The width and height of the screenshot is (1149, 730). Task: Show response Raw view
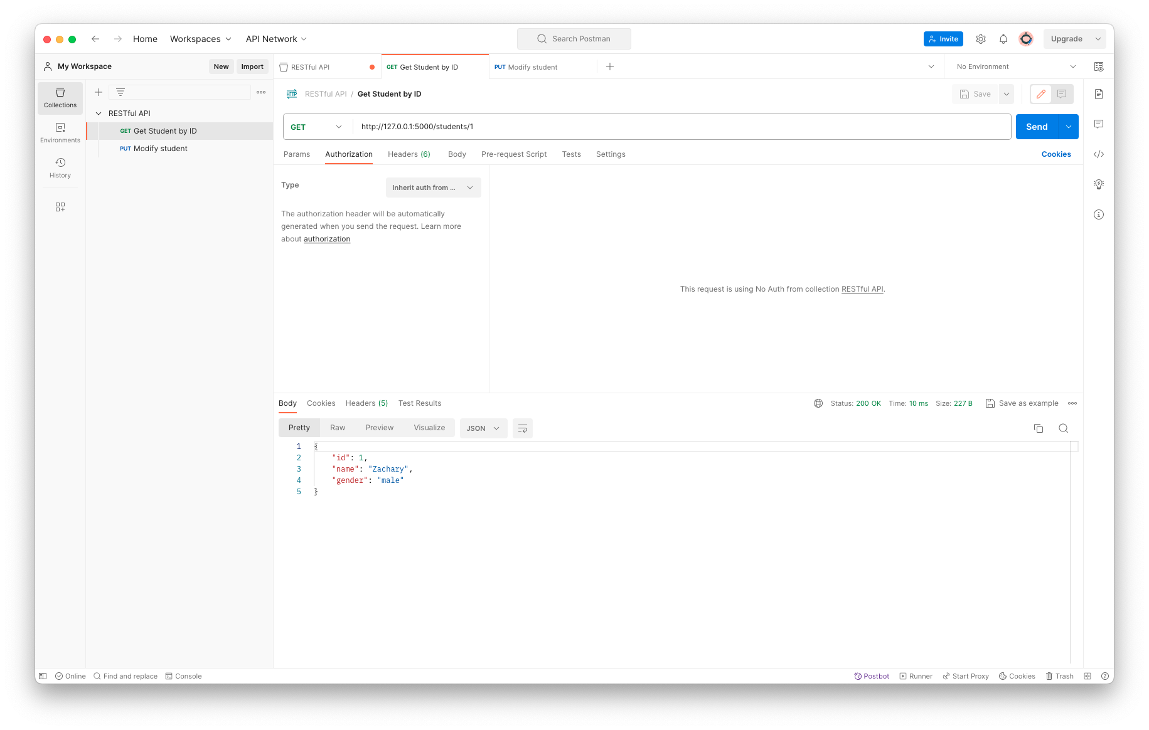pos(338,428)
